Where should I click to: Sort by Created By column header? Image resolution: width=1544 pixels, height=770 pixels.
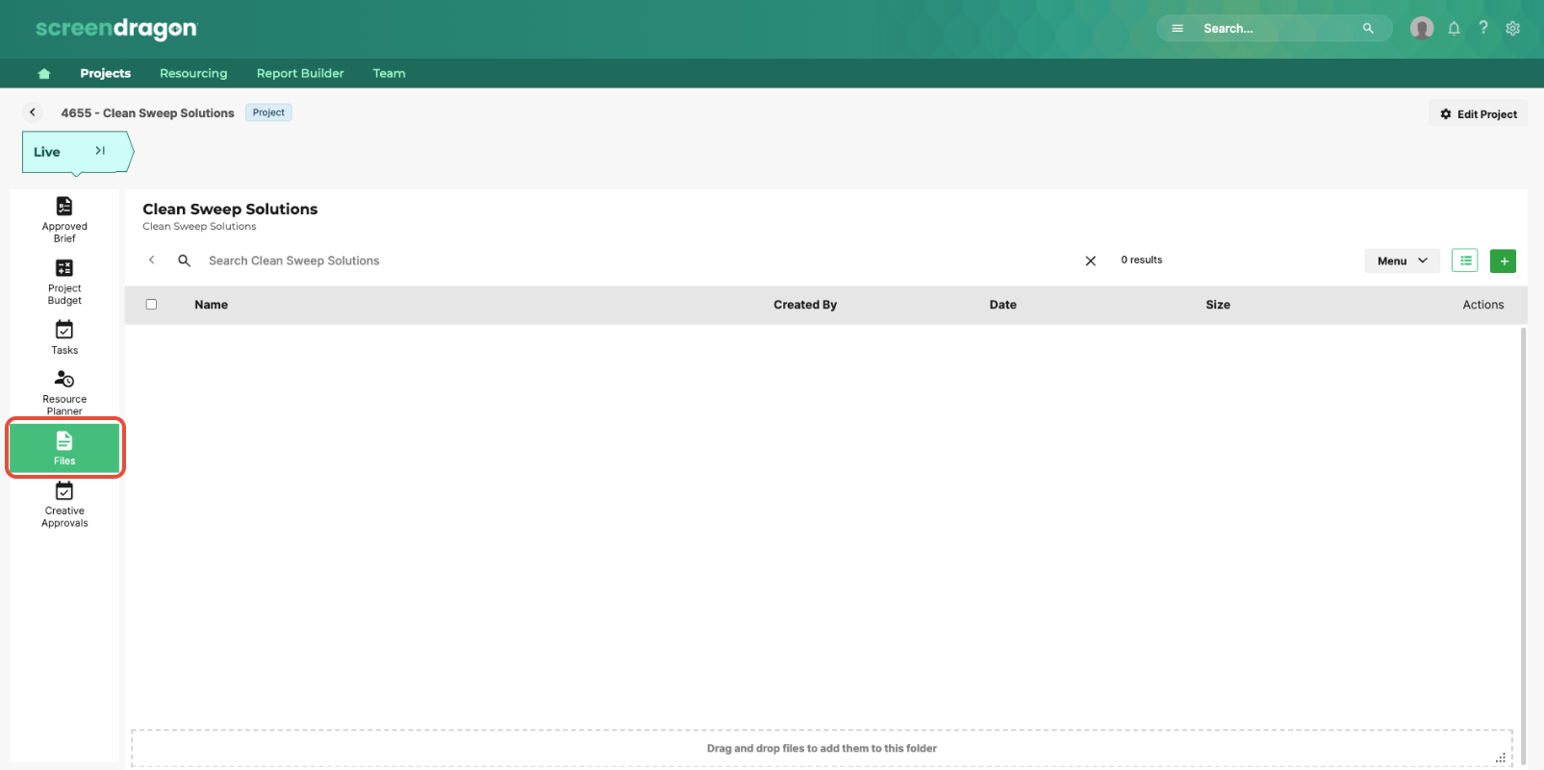click(805, 305)
